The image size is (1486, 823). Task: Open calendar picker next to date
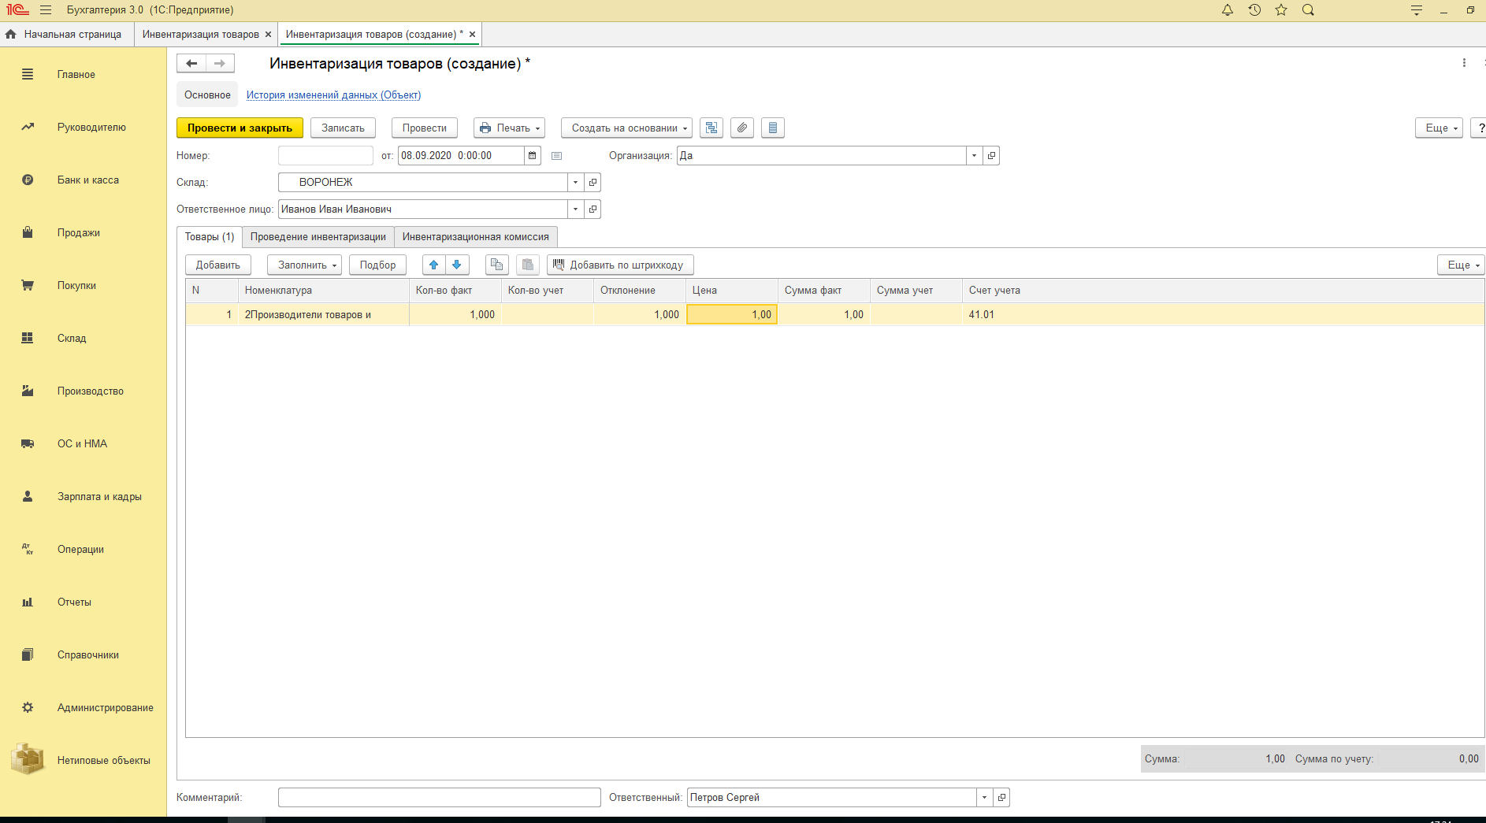(x=533, y=156)
